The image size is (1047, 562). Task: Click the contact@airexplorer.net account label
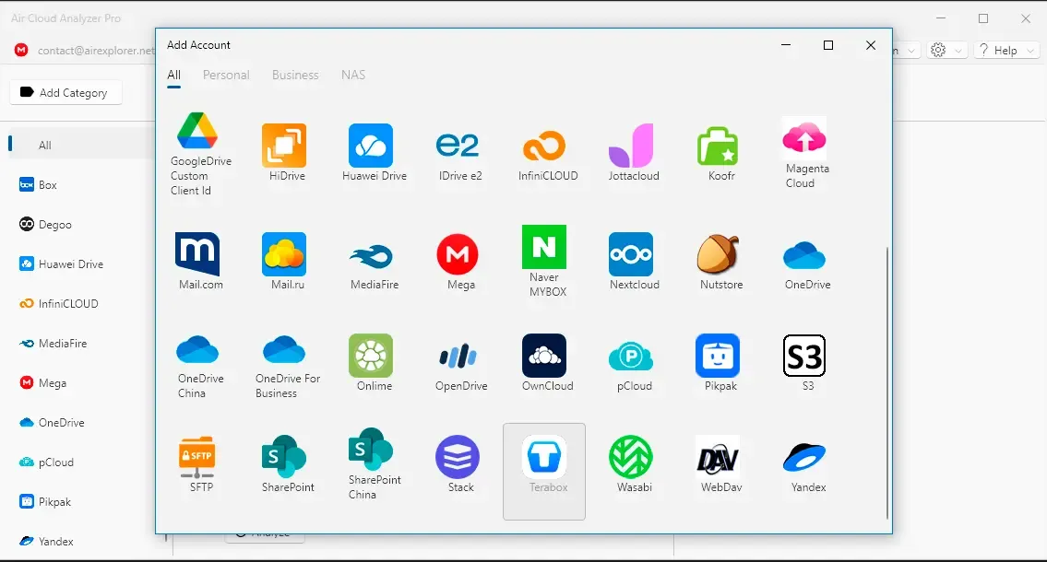(x=96, y=51)
